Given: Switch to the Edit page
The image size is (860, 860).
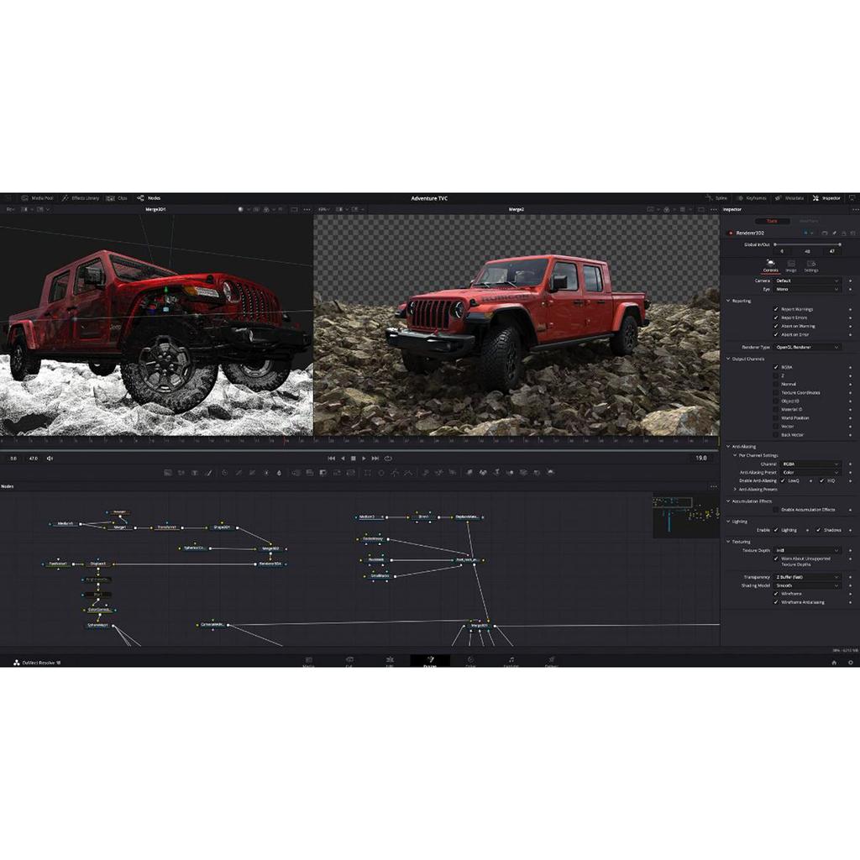Looking at the screenshot, I should click(x=390, y=662).
